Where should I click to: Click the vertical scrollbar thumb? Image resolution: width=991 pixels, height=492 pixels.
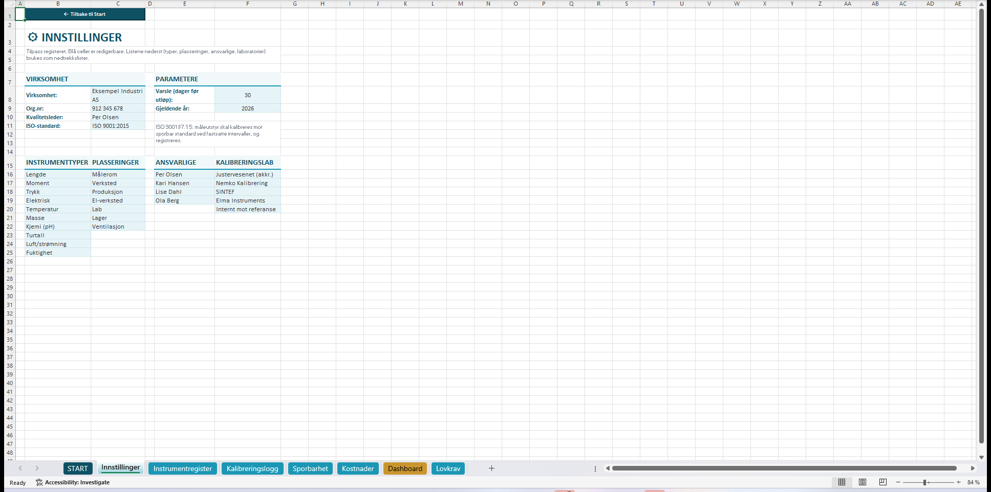(x=981, y=226)
